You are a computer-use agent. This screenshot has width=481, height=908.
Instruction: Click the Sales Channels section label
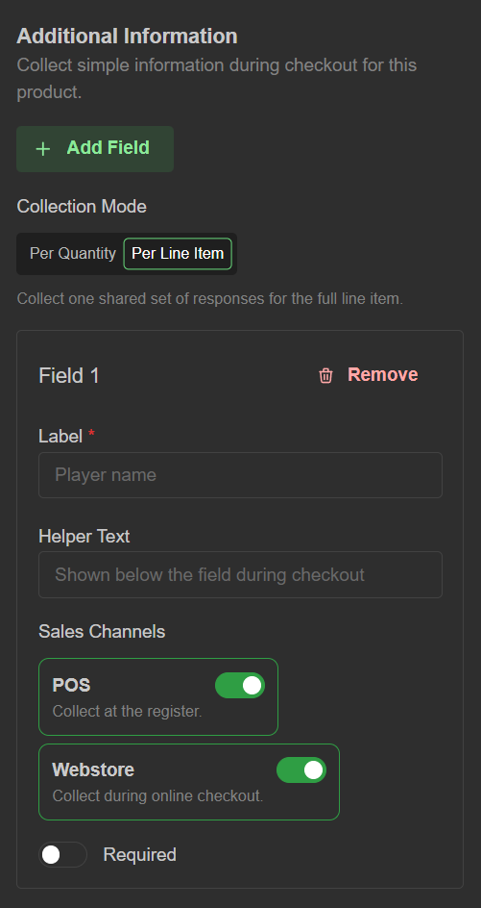tap(102, 632)
